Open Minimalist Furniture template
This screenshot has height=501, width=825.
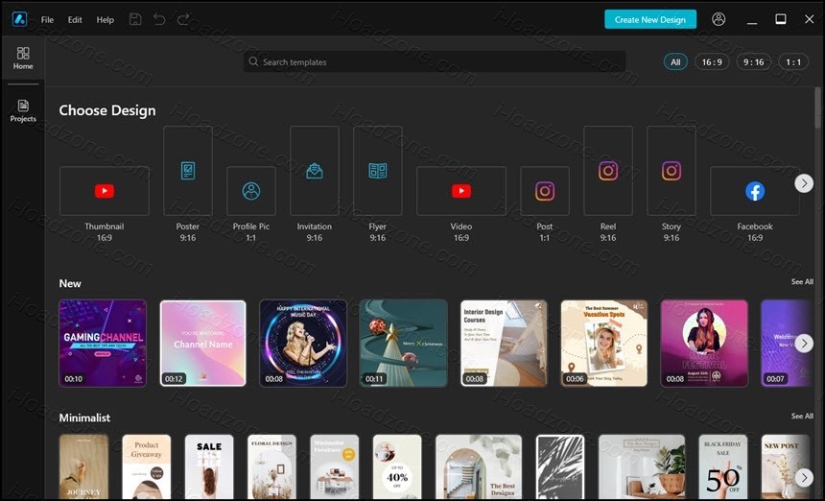(x=335, y=466)
